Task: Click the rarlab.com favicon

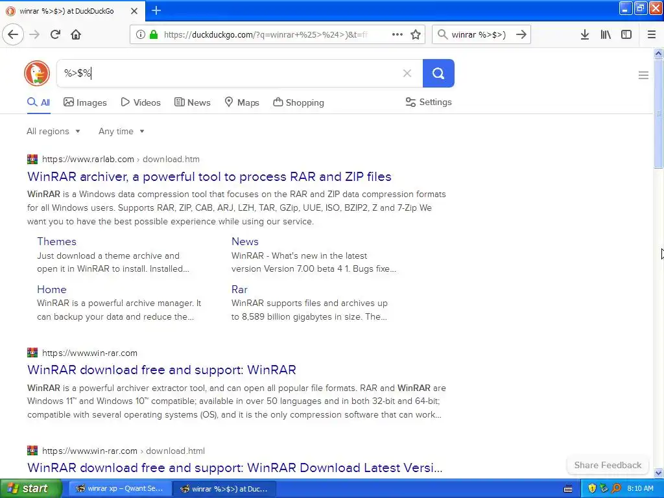Action: click(x=32, y=160)
